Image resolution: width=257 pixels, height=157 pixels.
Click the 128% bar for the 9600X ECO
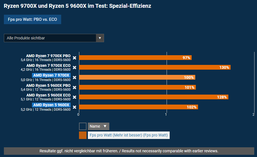pyautogui.click(x=154, y=97)
